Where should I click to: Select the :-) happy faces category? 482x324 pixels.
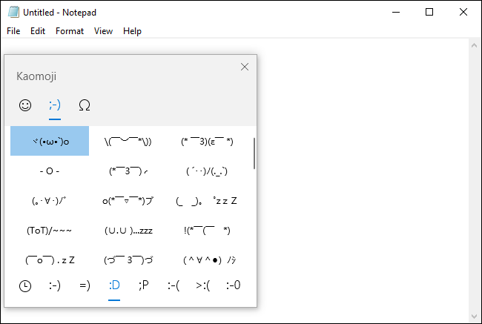(x=55, y=285)
